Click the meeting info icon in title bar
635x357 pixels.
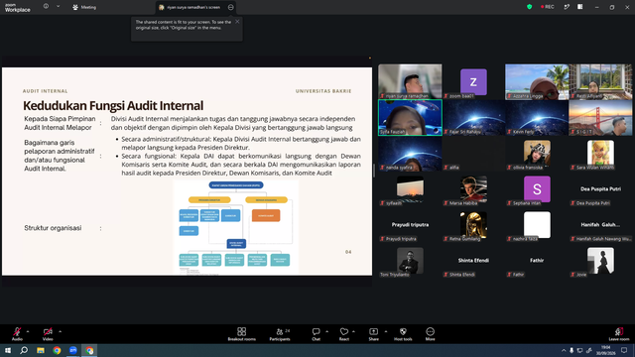pos(46,7)
